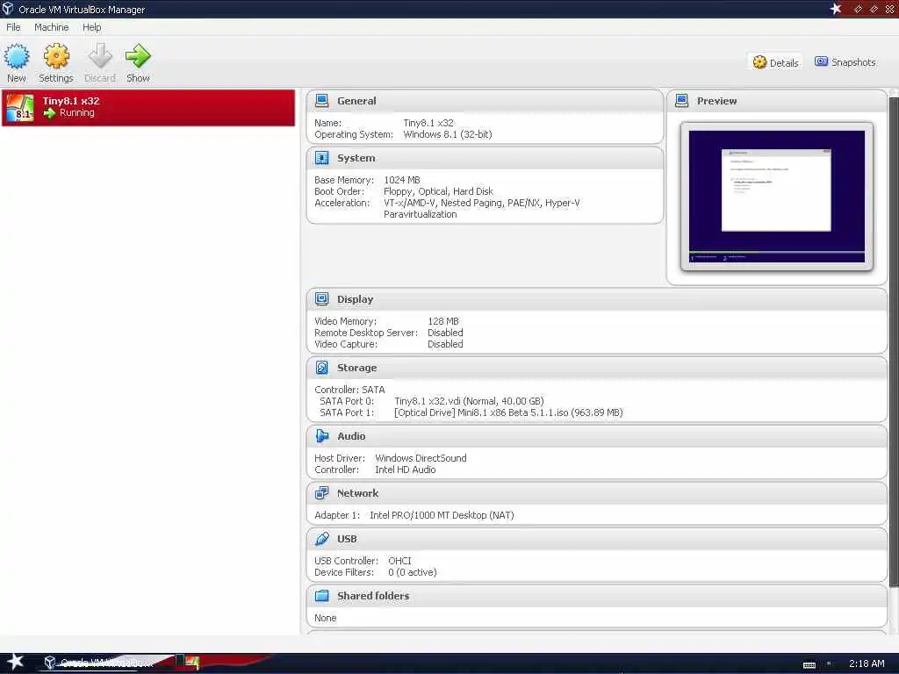Select the Tiny8.1 taskbar window icon
The height and width of the screenshot is (674, 899).
click(x=192, y=663)
